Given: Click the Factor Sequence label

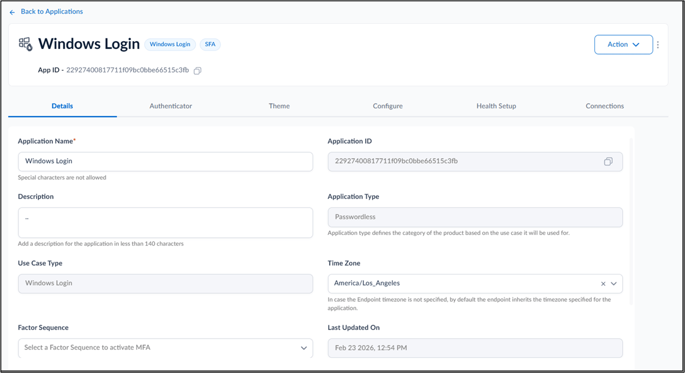Looking at the screenshot, I should click(43, 328).
